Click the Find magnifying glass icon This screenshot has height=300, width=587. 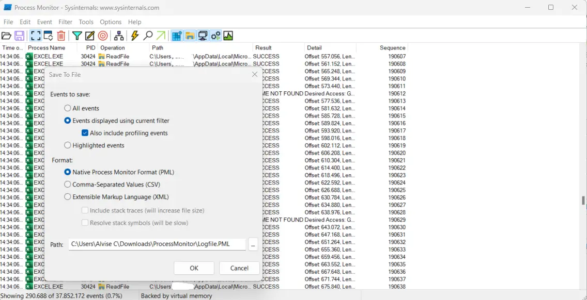pyautogui.click(x=148, y=36)
